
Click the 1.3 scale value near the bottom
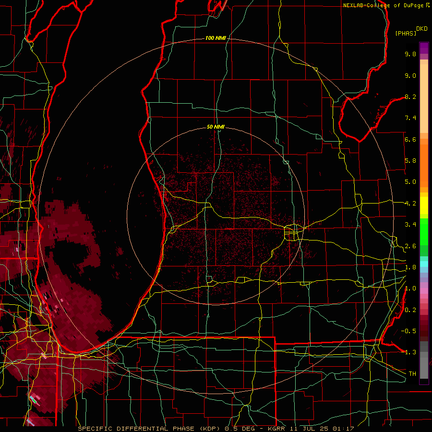(x=410, y=352)
